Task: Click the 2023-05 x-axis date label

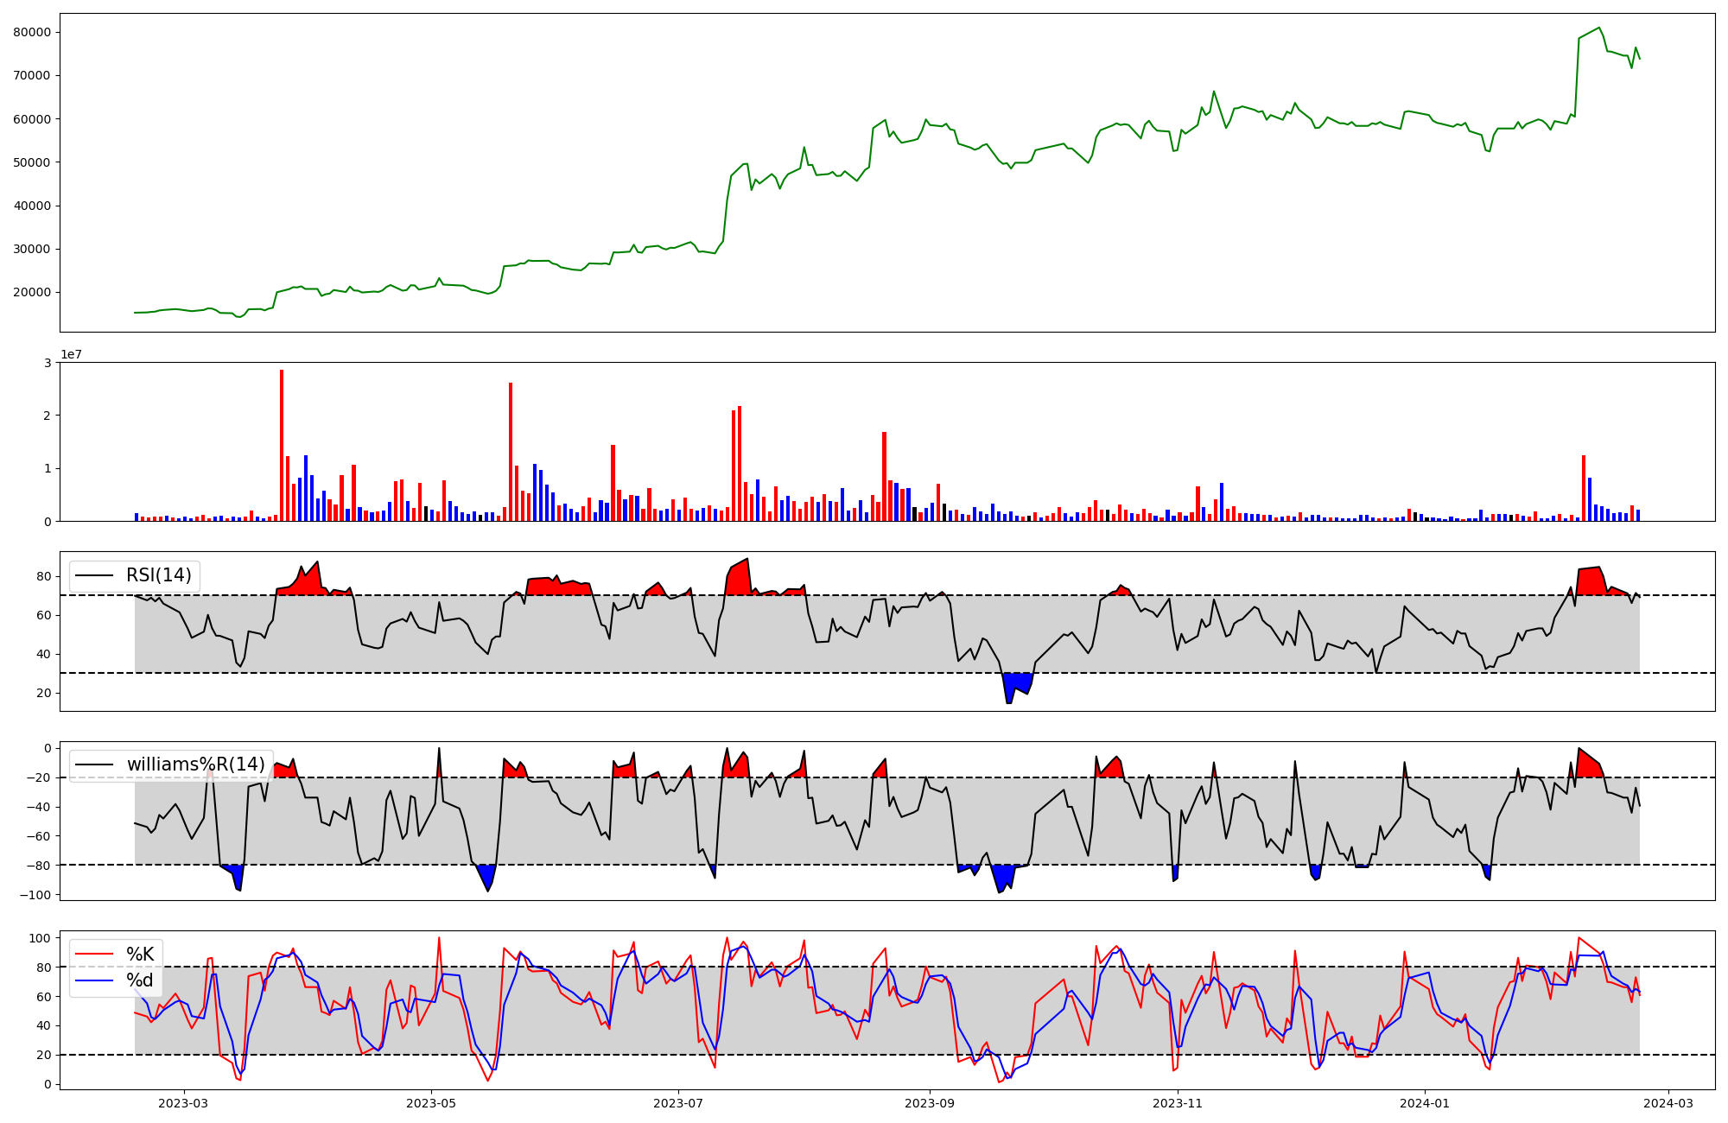Action: pyautogui.click(x=430, y=1103)
